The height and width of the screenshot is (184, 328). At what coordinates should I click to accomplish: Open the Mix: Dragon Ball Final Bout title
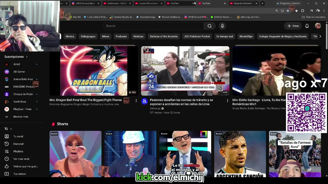point(86,100)
